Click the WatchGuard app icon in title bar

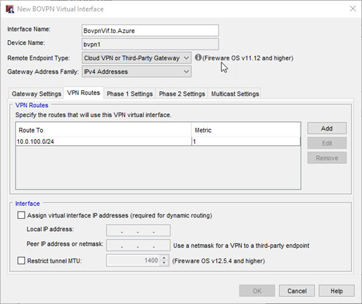[x=9, y=9]
